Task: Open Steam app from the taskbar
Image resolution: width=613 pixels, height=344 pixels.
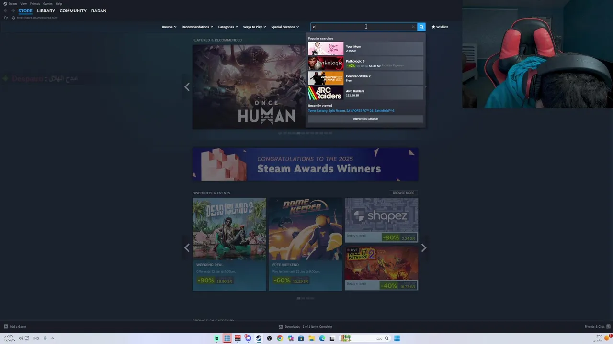Action: pos(259,338)
